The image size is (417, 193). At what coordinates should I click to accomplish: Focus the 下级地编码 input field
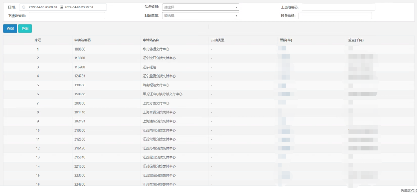click(67, 16)
